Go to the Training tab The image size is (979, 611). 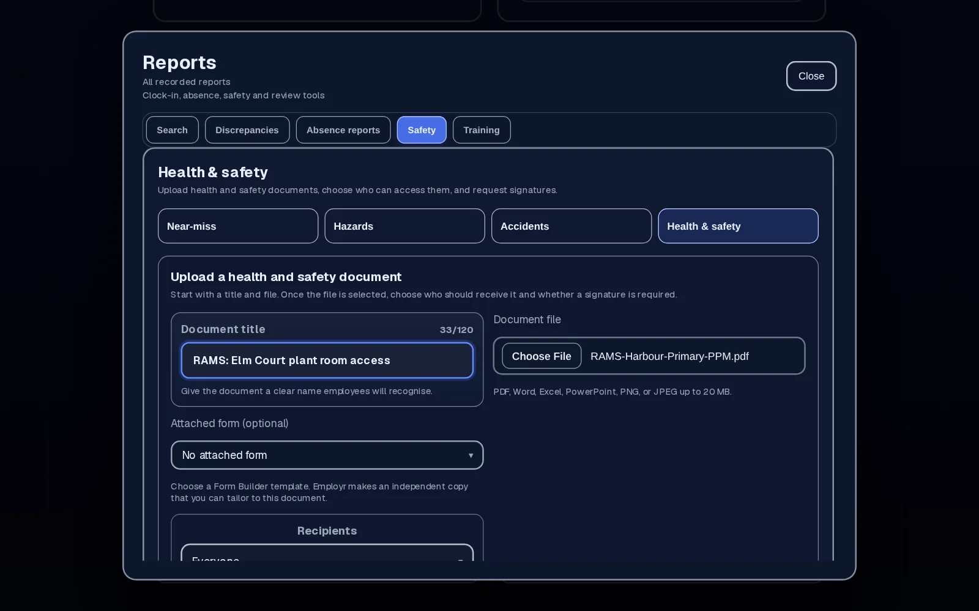(x=482, y=130)
